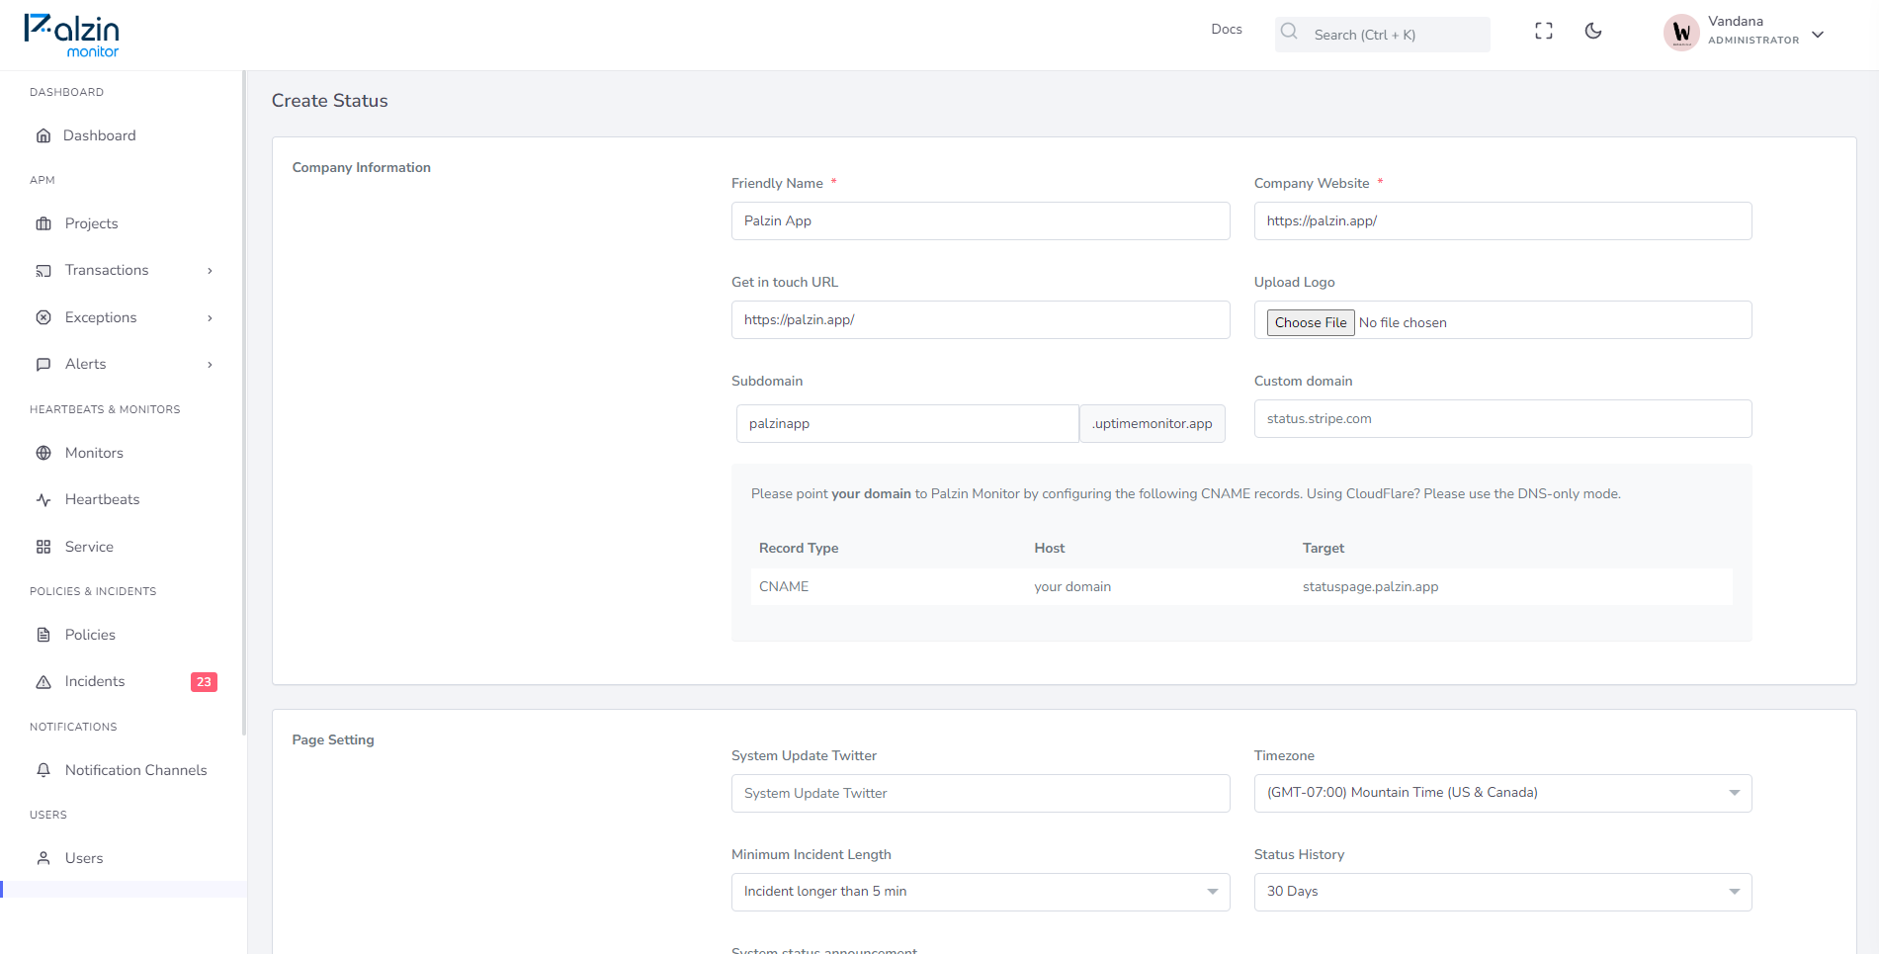Click the Dashboard home icon
1879x954 pixels.
[43, 135]
